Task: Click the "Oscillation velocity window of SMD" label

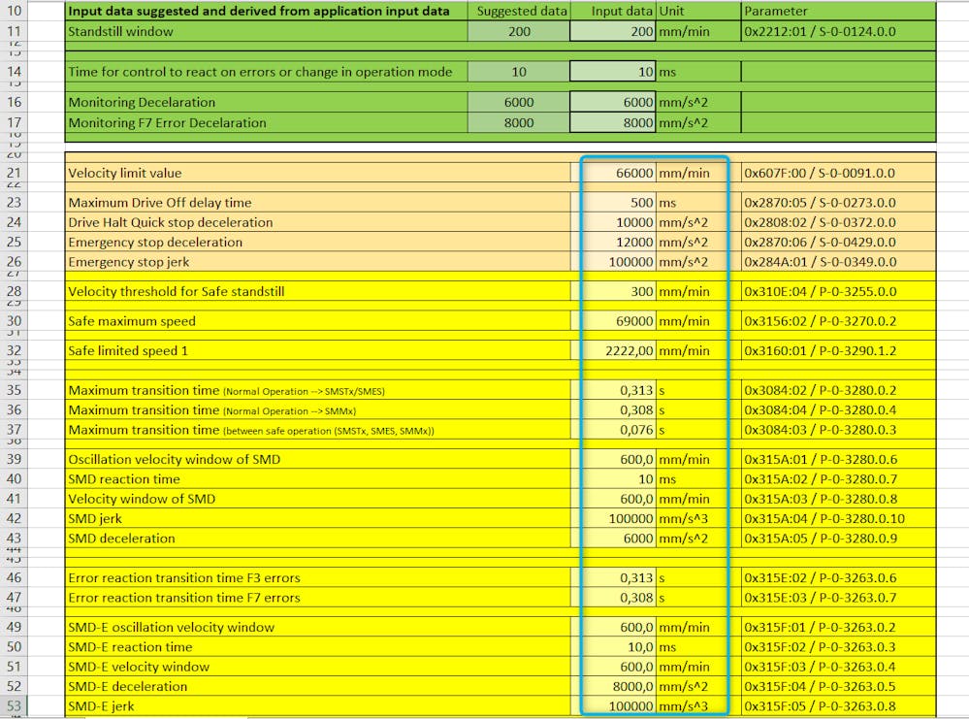Action: (x=317, y=459)
